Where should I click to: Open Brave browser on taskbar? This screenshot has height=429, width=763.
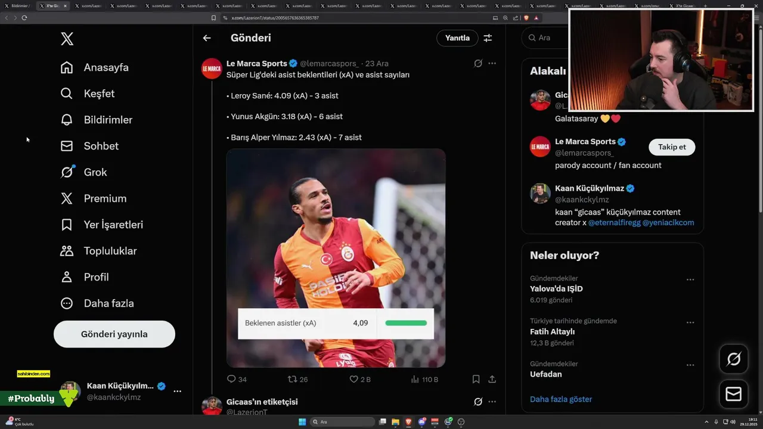[408, 422]
